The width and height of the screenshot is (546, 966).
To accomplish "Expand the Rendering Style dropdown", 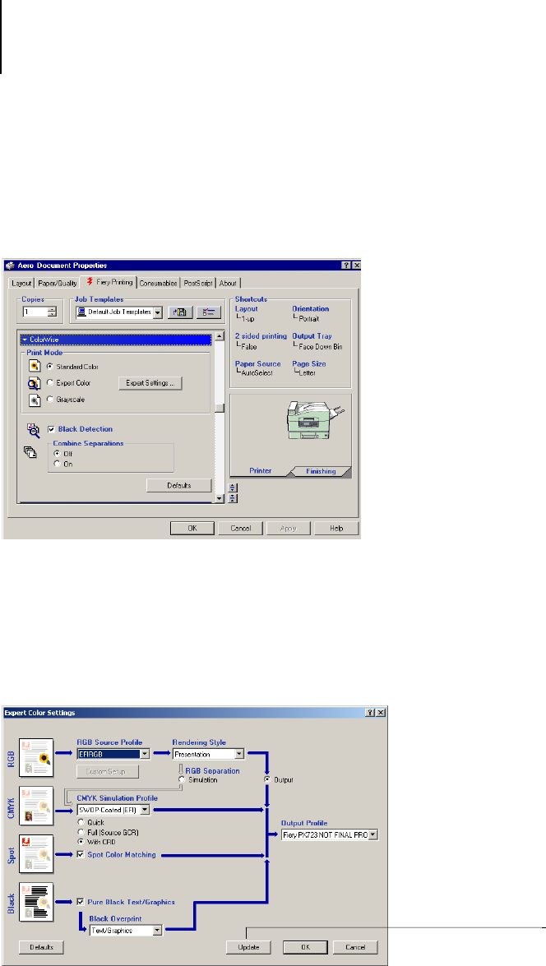I will click(239, 753).
